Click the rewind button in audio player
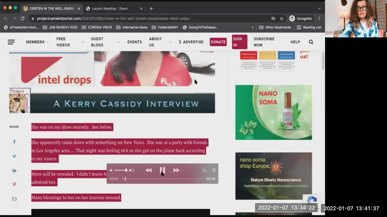This screenshot has height=217, width=387. [x=148, y=170]
